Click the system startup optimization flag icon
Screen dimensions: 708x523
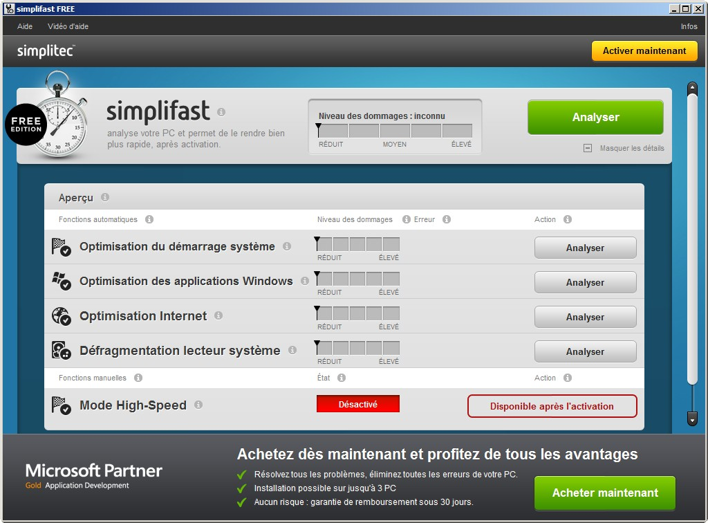(61, 247)
